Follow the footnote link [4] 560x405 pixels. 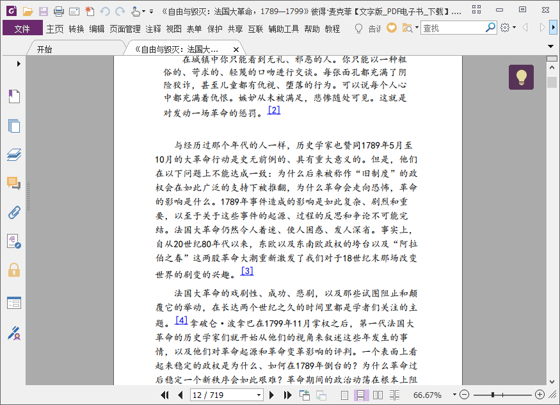click(x=181, y=320)
